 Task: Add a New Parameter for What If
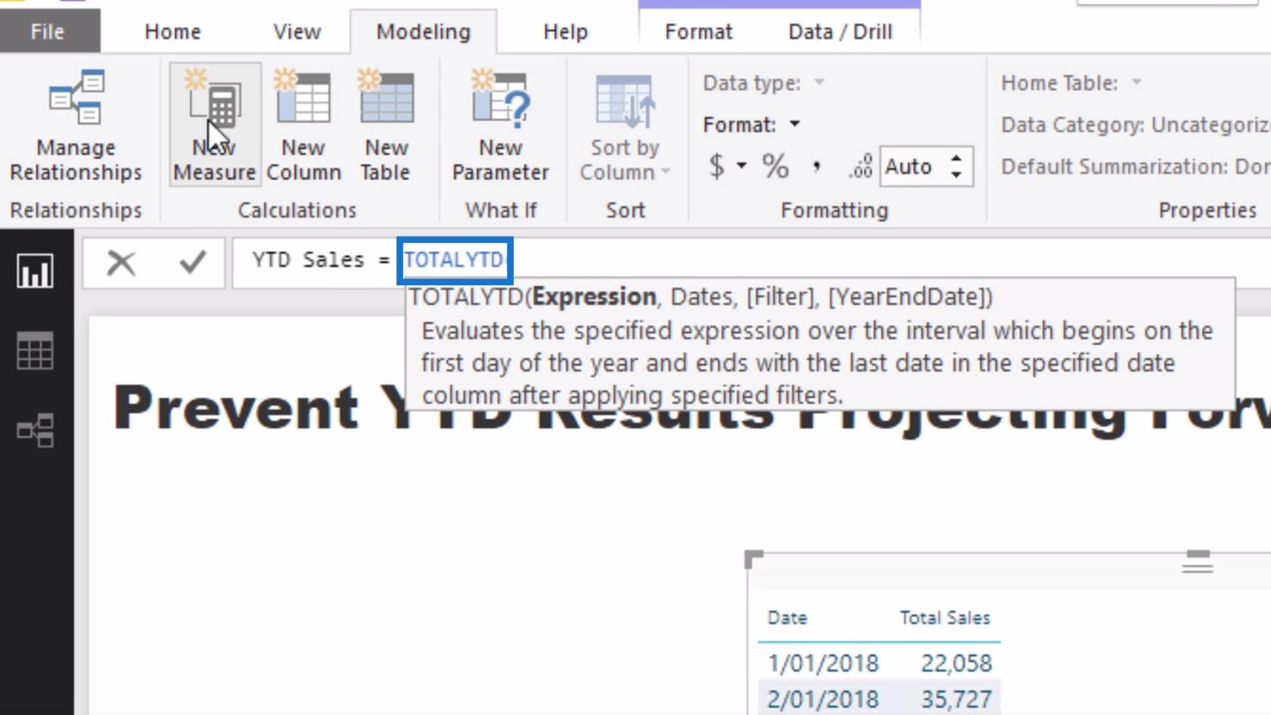pos(500,125)
